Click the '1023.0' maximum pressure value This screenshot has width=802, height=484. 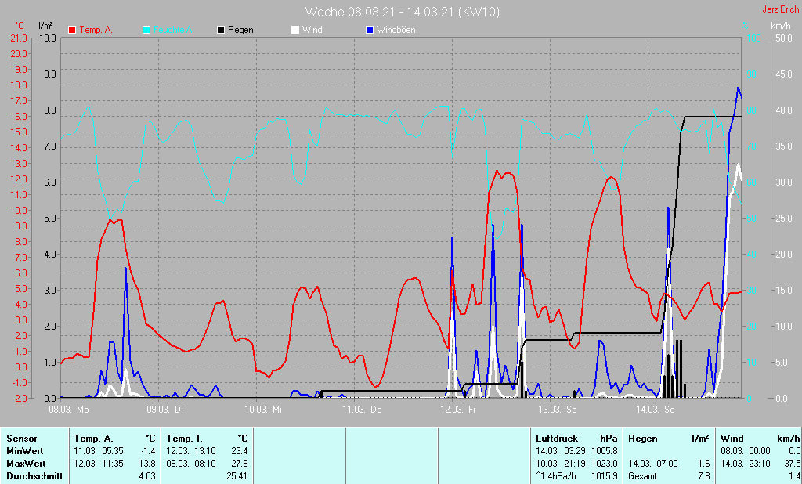click(x=604, y=464)
